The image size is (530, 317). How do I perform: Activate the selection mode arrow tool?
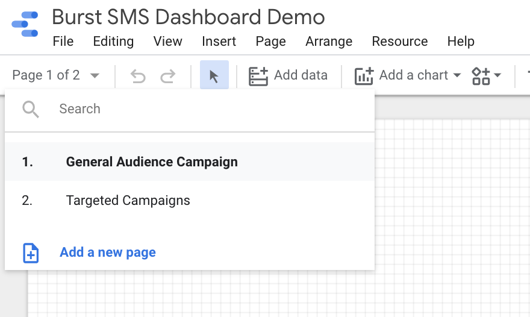pos(214,75)
